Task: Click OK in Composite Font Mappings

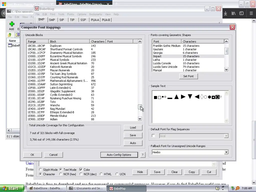Action: (x=32, y=155)
